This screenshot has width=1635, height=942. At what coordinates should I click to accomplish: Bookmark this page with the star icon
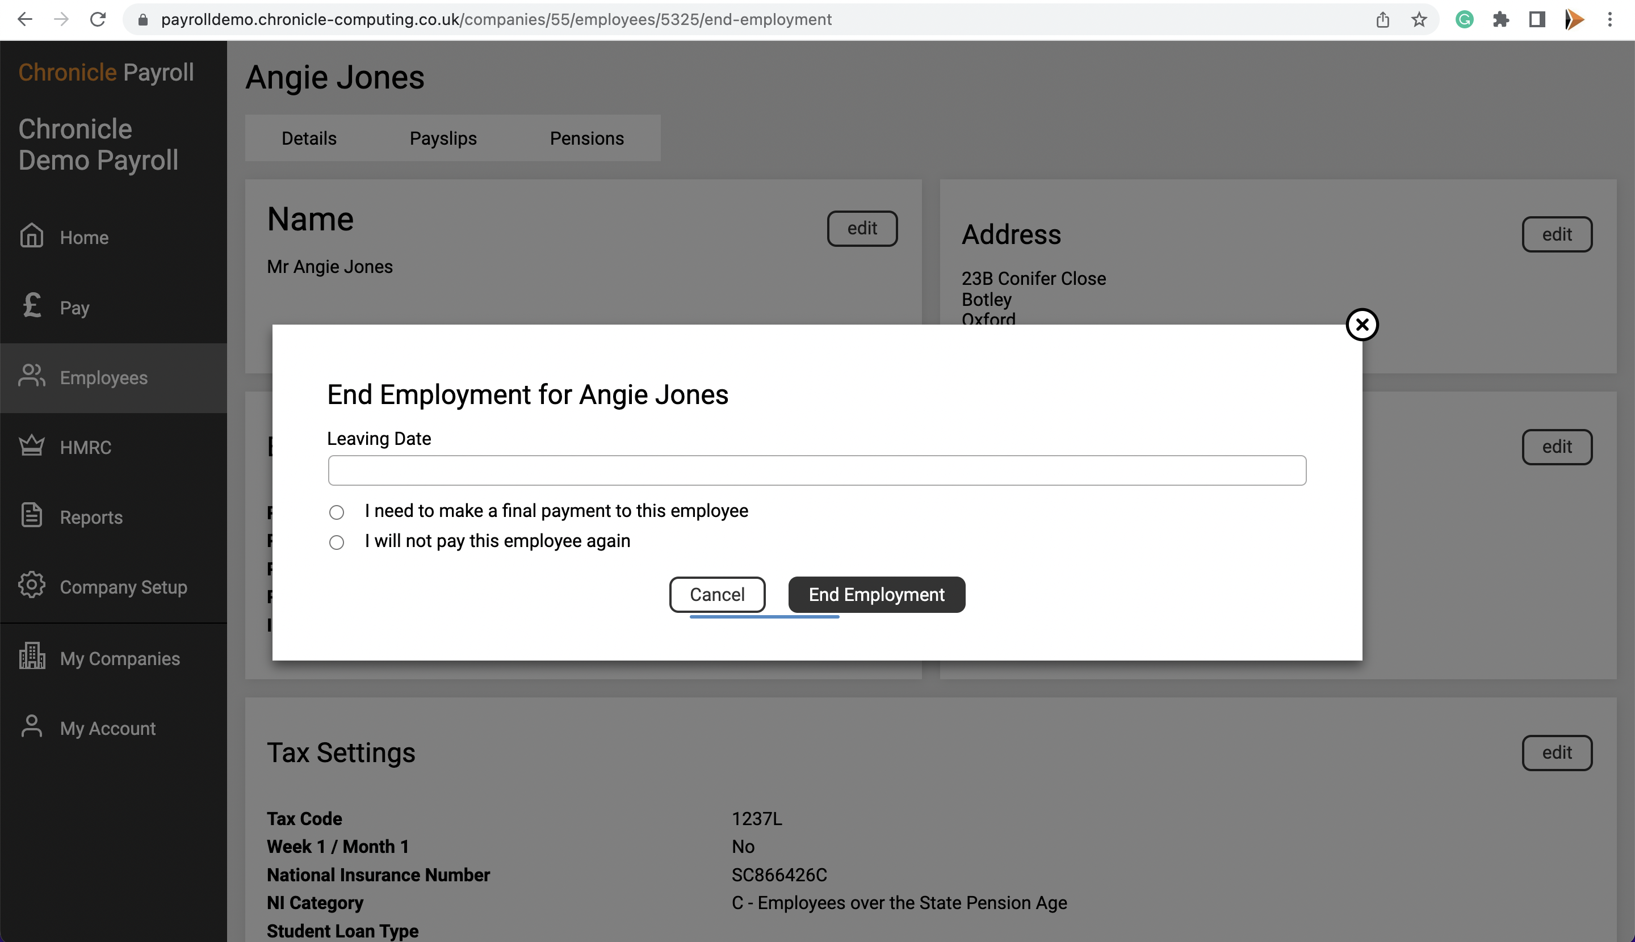(x=1419, y=19)
